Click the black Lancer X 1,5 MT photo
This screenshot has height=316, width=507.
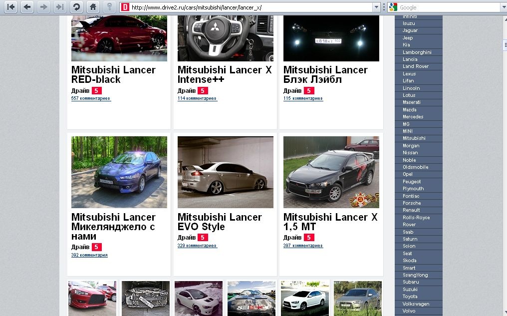(x=331, y=172)
